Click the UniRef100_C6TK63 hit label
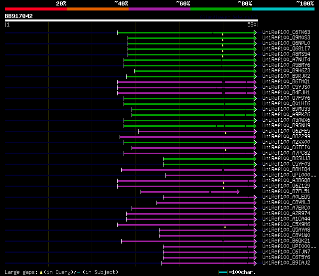Screen dimensions: 319x276 [x=286, y=32]
